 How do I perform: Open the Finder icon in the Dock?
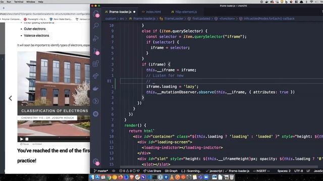pos(92,177)
